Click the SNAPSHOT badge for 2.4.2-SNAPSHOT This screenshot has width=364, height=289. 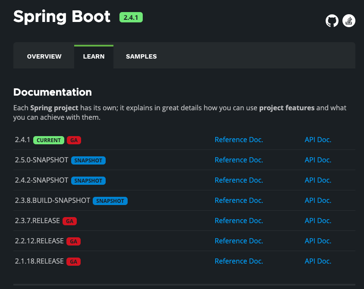click(88, 180)
